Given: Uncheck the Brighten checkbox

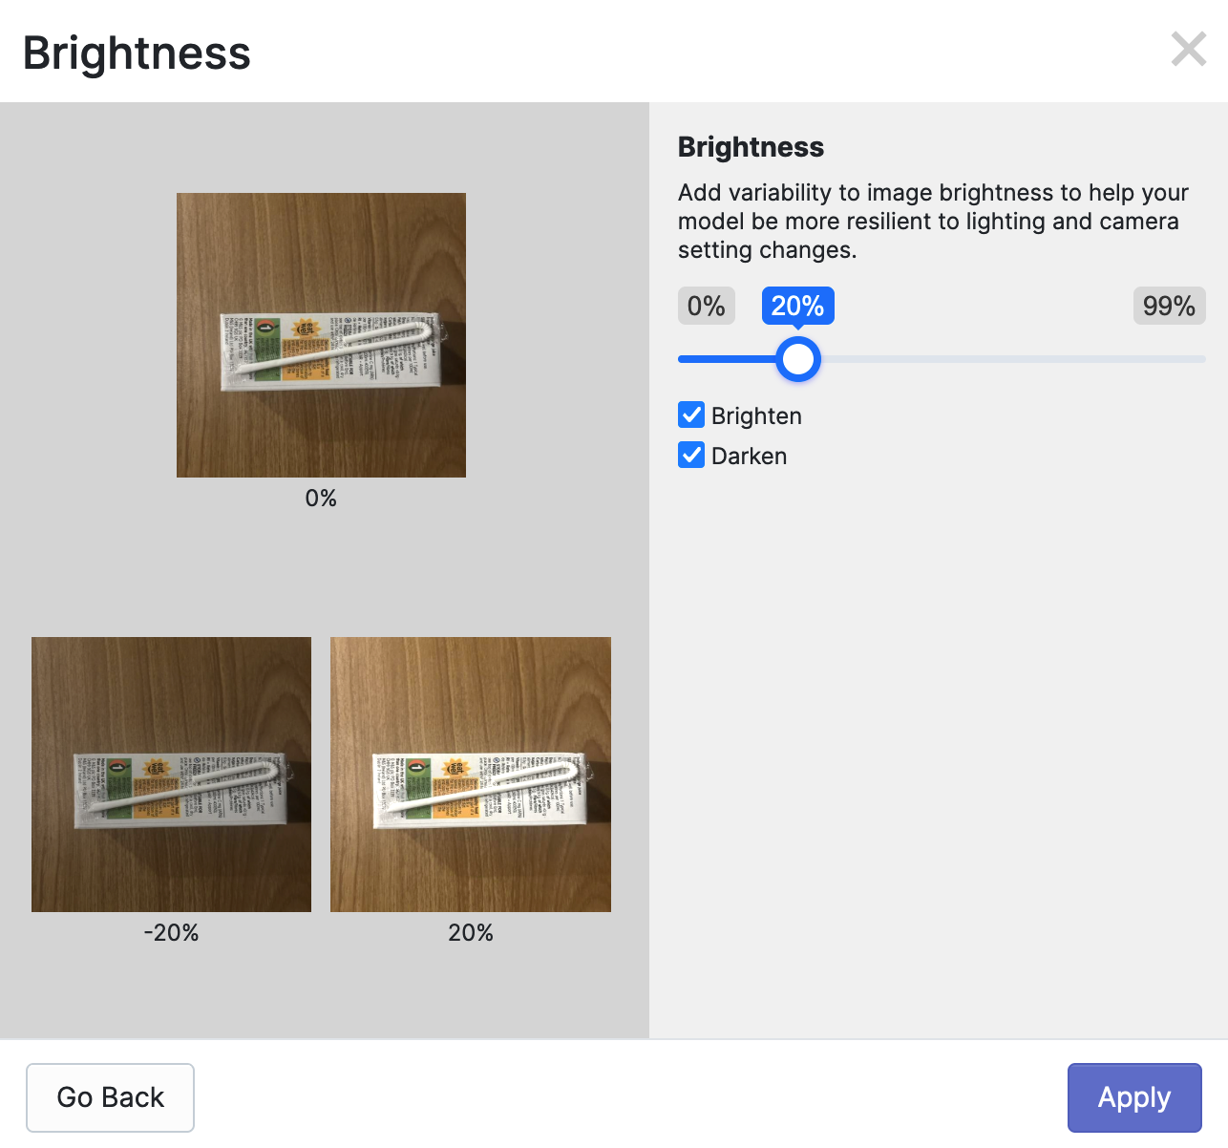Looking at the screenshot, I should pos(691,415).
